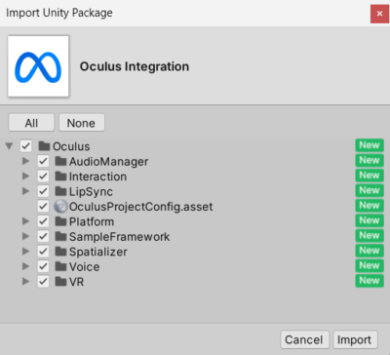Viewport: 390px width, 355px height.
Task: Click the LipSync folder icon
Action: [60, 191]
